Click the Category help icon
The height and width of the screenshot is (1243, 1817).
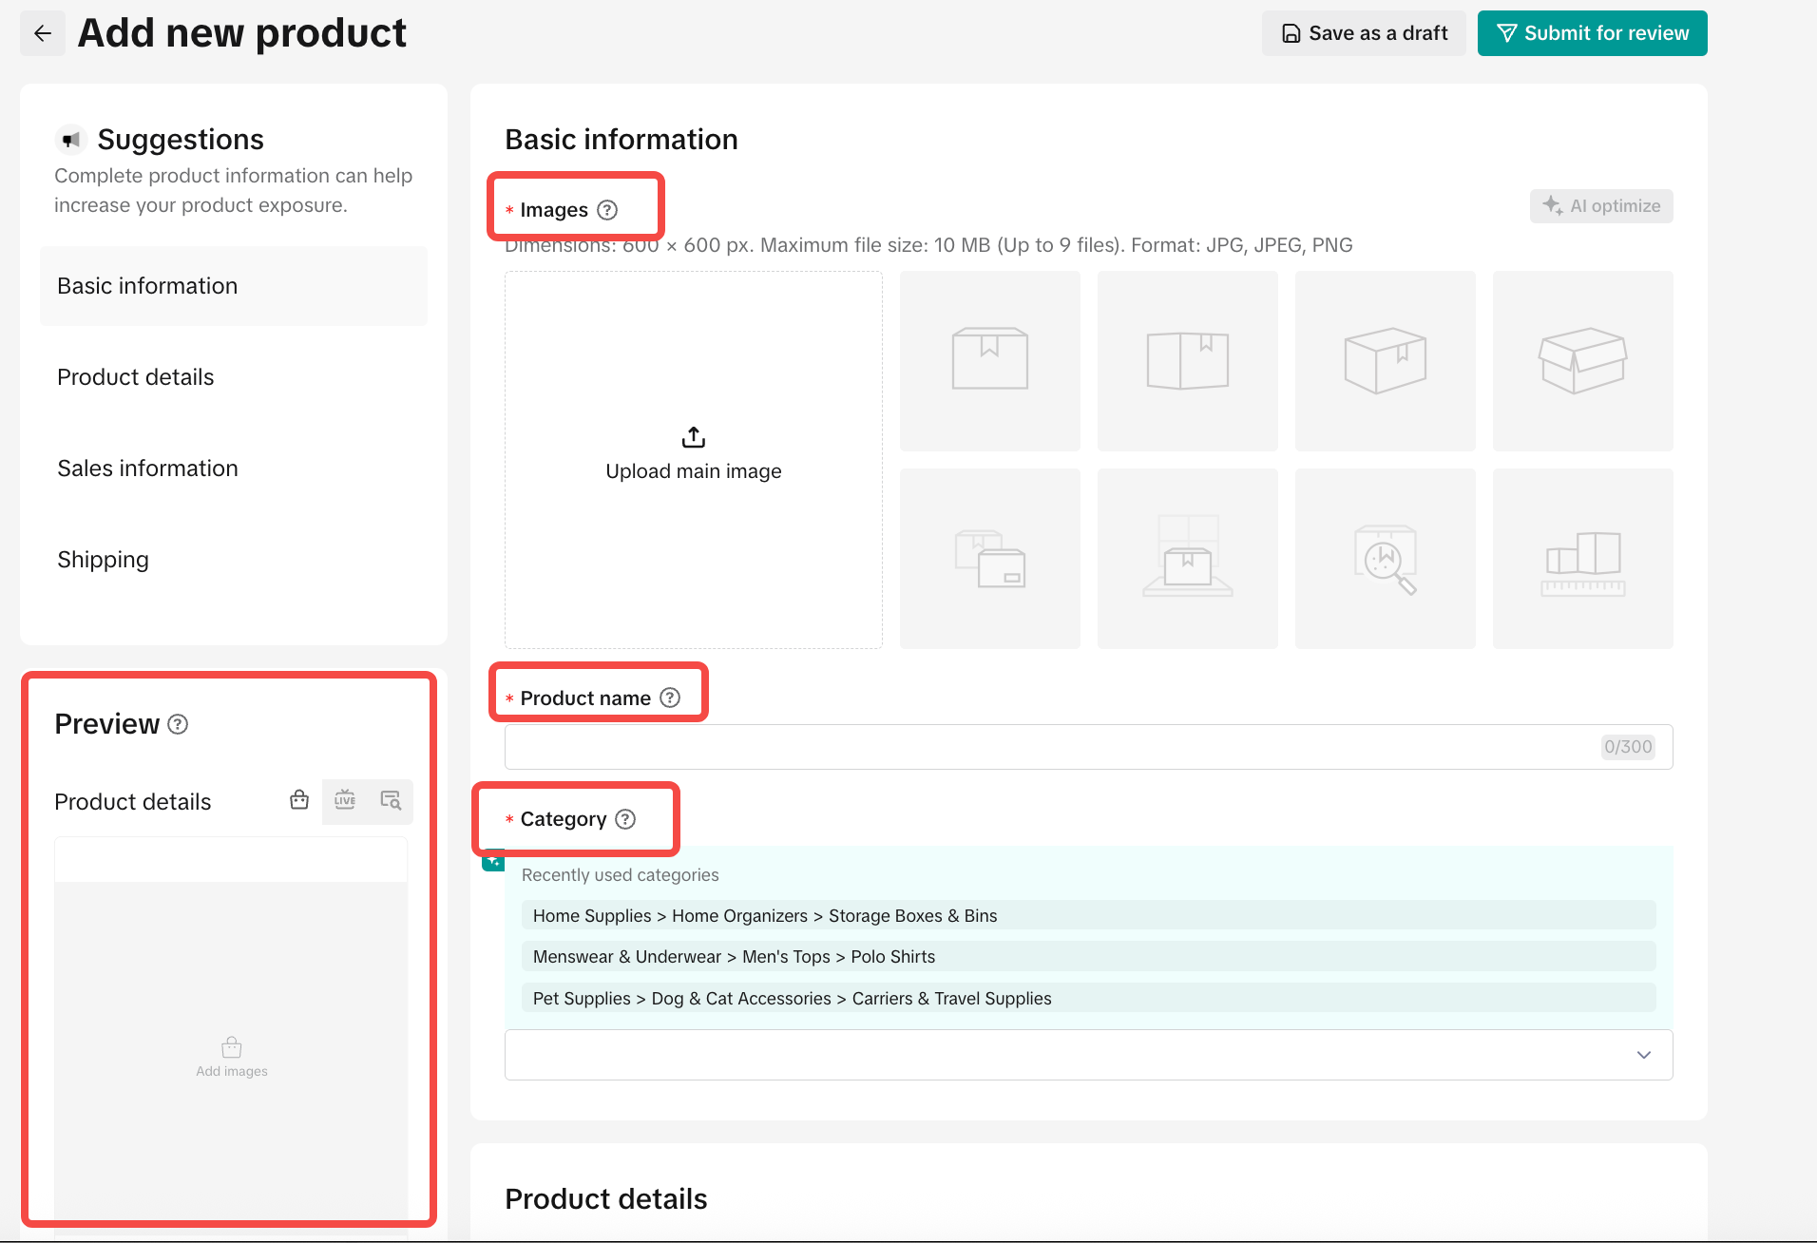tap(625, 819)
